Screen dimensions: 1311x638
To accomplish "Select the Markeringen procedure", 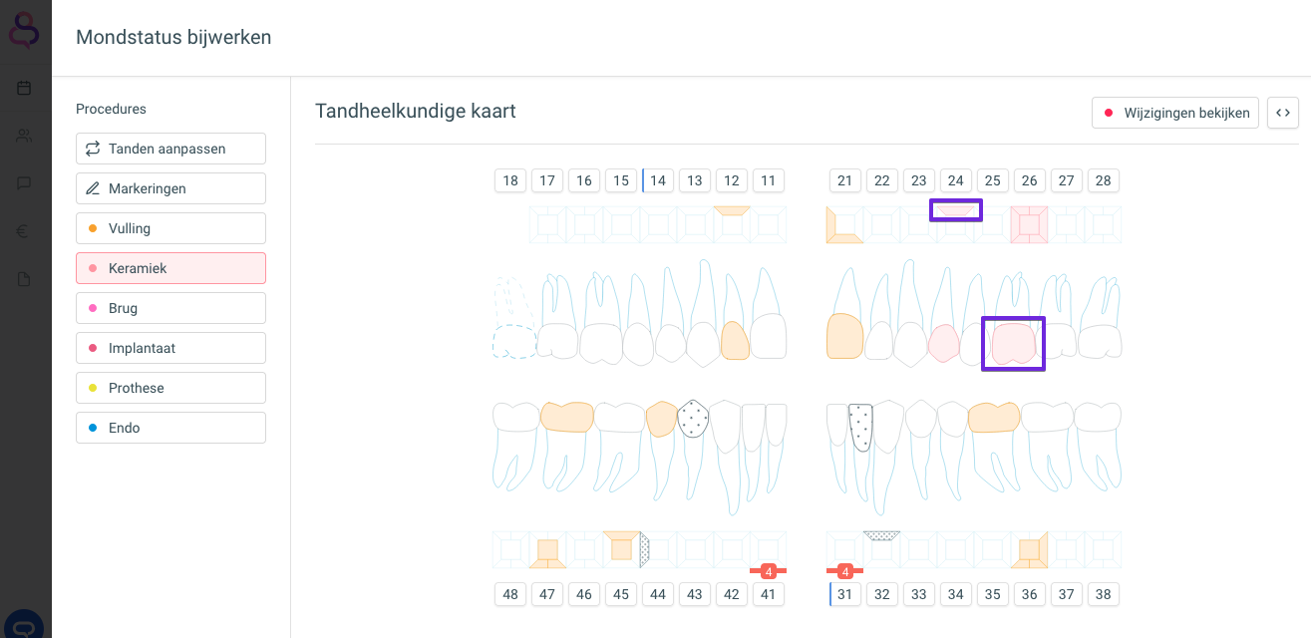I will [x=170, y=188].
